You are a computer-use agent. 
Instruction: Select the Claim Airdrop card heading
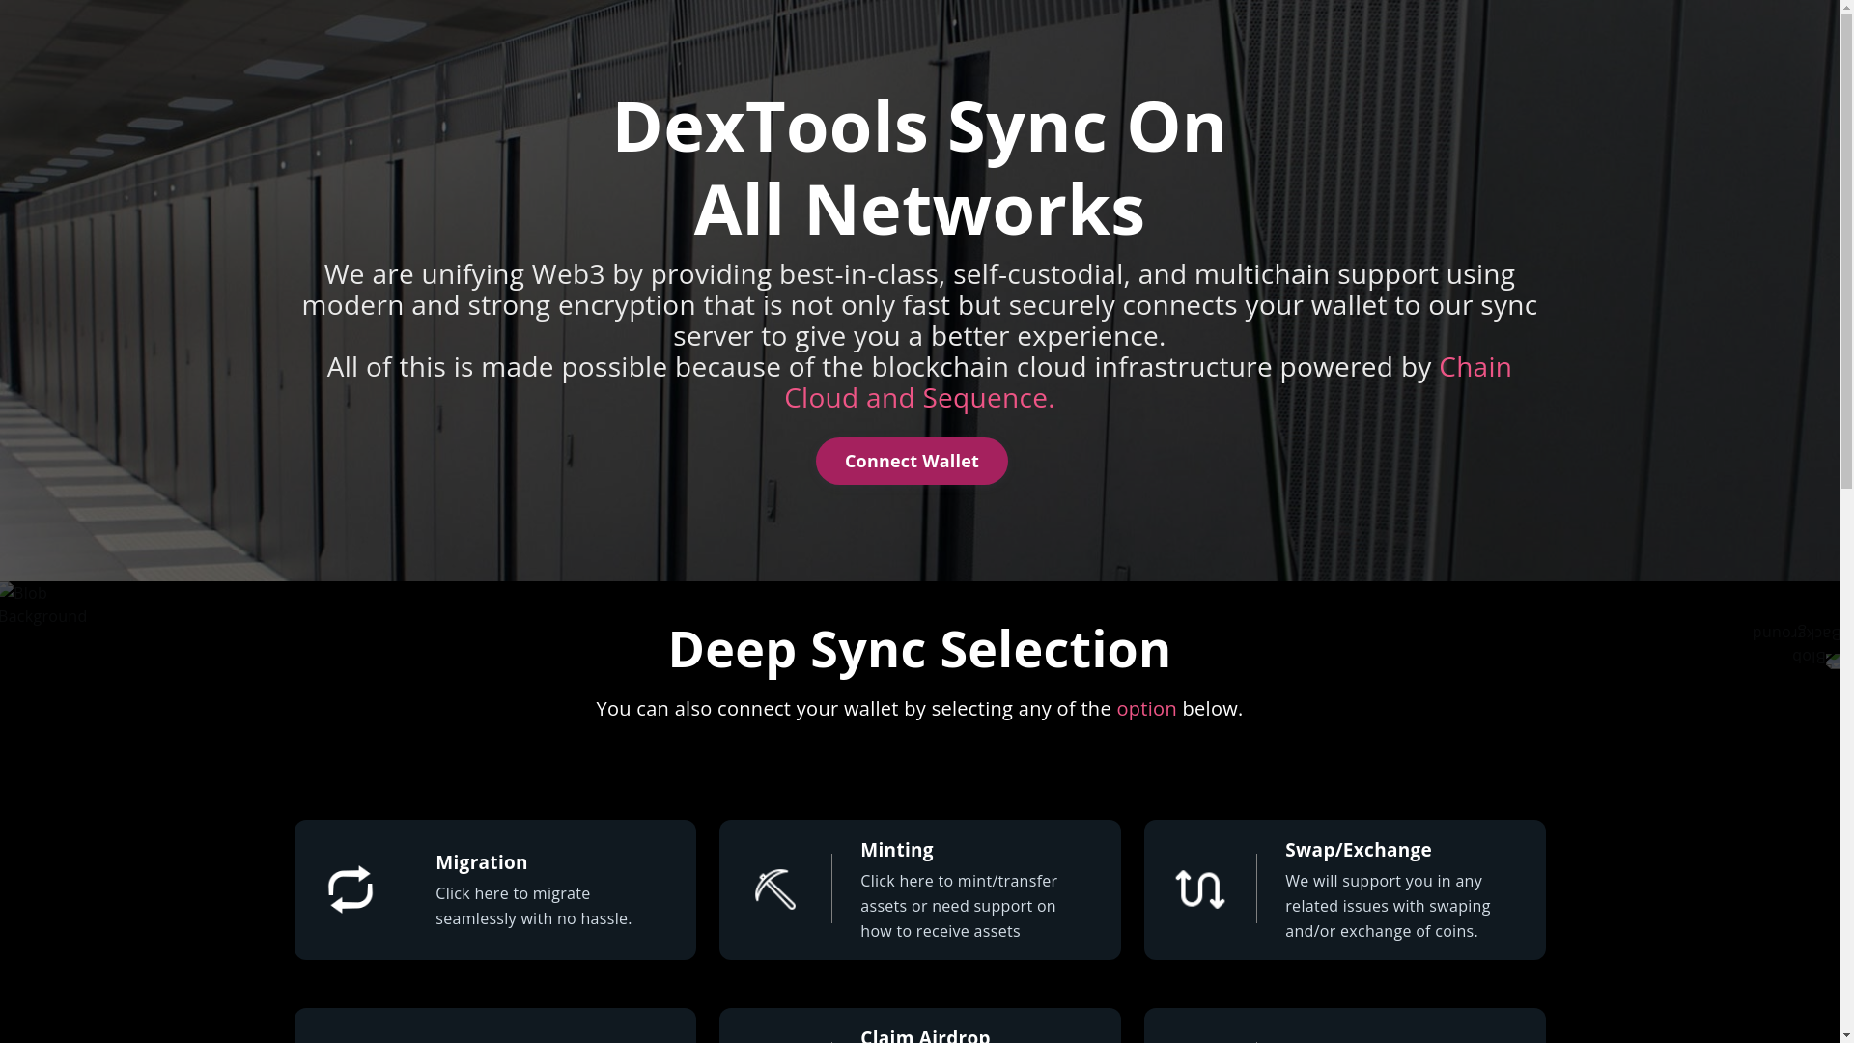click(x=925, y=1034)
